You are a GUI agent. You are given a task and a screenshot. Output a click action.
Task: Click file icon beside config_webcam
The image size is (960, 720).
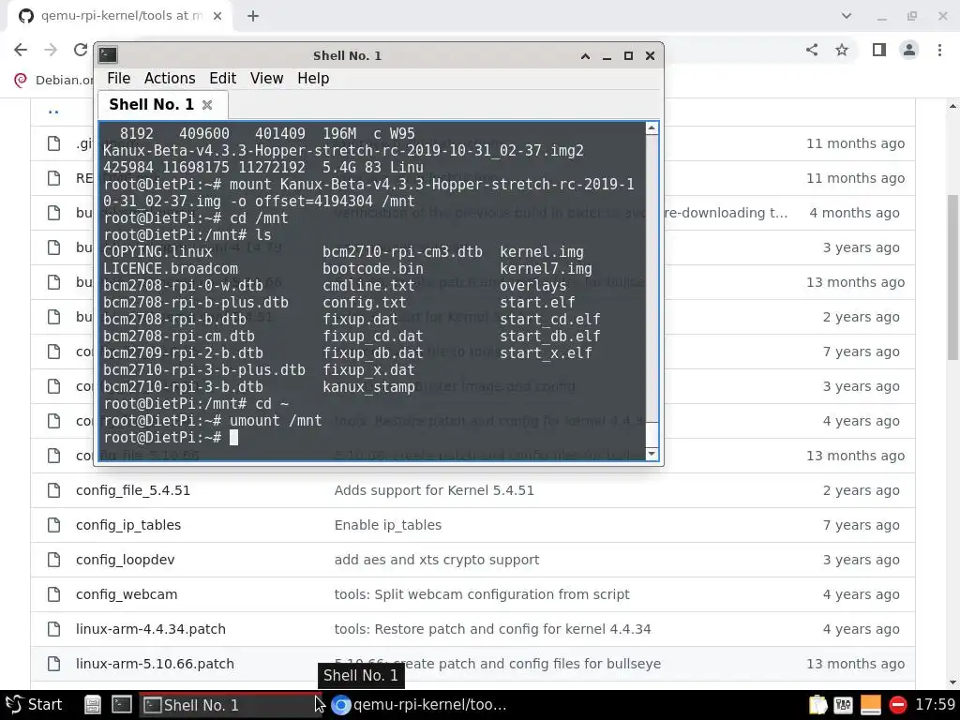pyautogui.click(x=53, y=594)
